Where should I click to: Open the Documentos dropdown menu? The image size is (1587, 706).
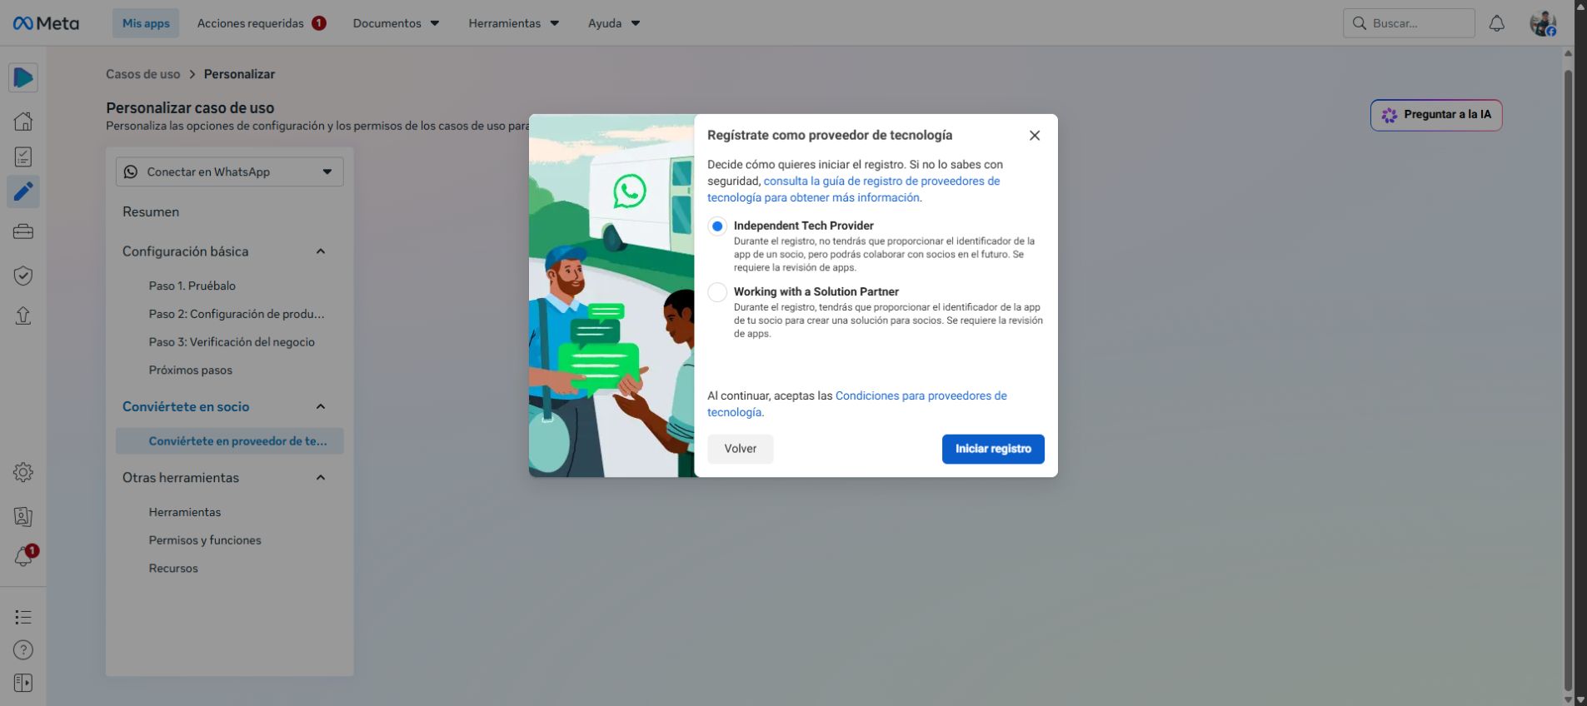397,23
